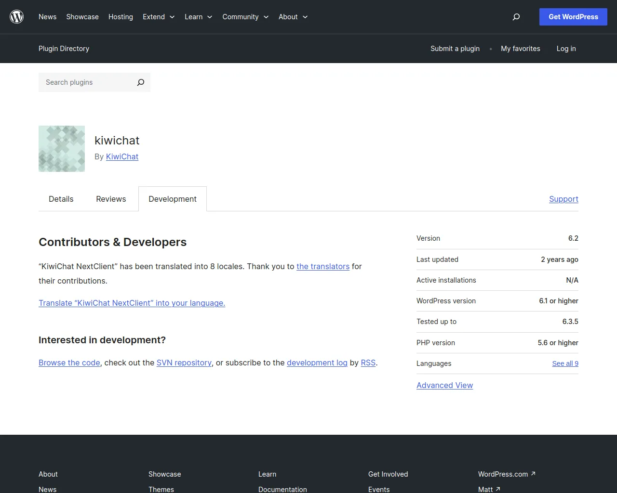Switch to the Reviews tab

point(111,199)
